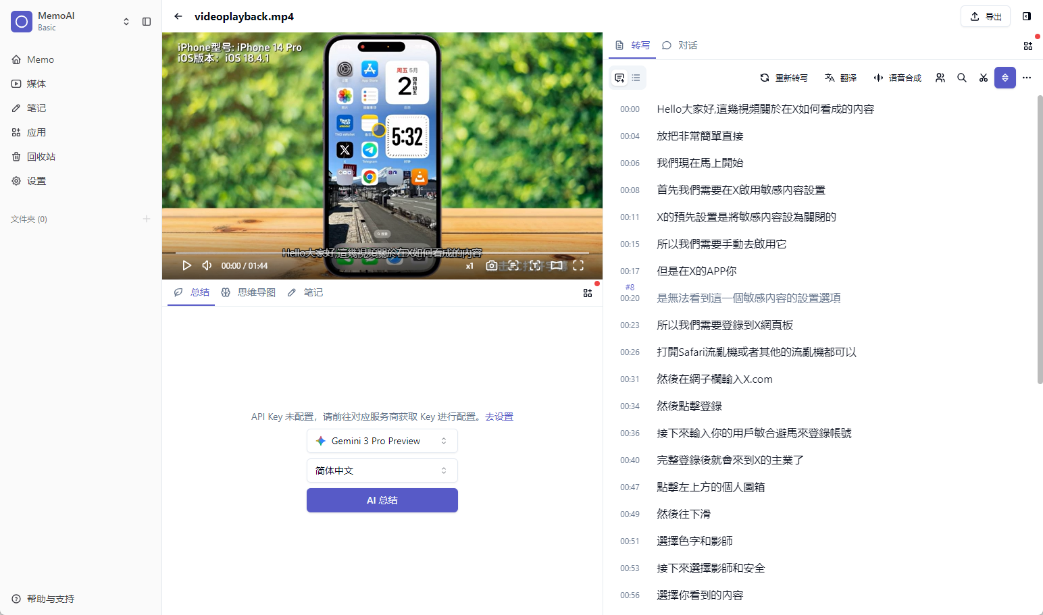Take a video snapshot with the camera icon
The height and width of the screenshot is (615, 1043).
(x=491, y=265)
